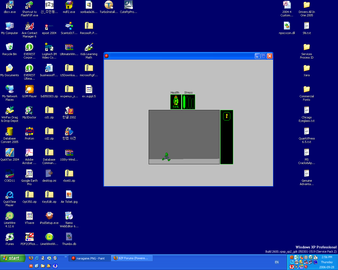Select the Genuine Advanta text file
This screenshot has height=270, width=338.
pos(307,177)
